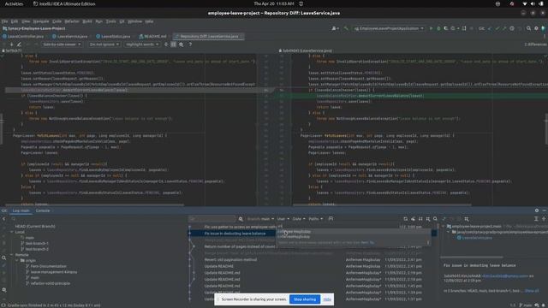Click into Git log text filter field
This screenshot has height=308, width=548.
(x=212, y=219)
